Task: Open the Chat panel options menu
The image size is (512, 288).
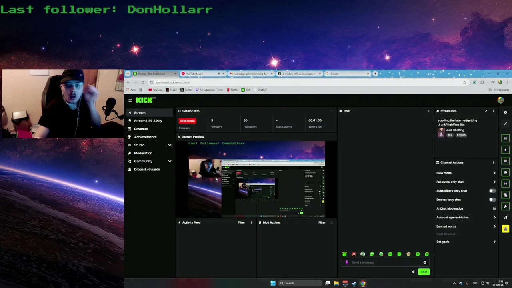Action: click(429, 111)
